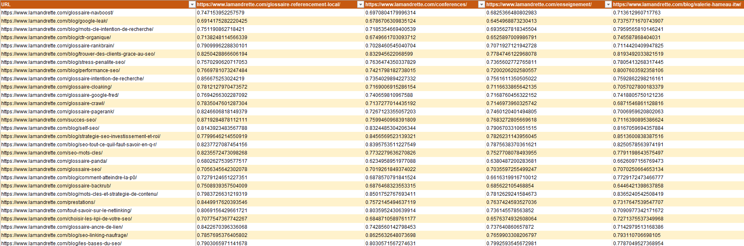Select cell with value 0.8625632648073698
The height and width of the screenshot is (246, 744).
point(425,235)
